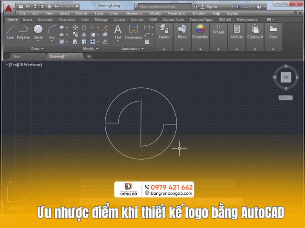Viewport: 305px width, 228px height.
Task: Click the N compass direction on ViewCube
Action: click(x=286, y=66)
